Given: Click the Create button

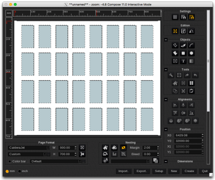Looking at the screenshot, I should [x=189, y=171].
